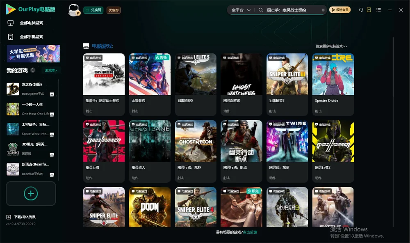The width and height of the screenshot is (410, 243).
Task: Click the 龙之谷 game icon
Action: [x=13, y=89]
